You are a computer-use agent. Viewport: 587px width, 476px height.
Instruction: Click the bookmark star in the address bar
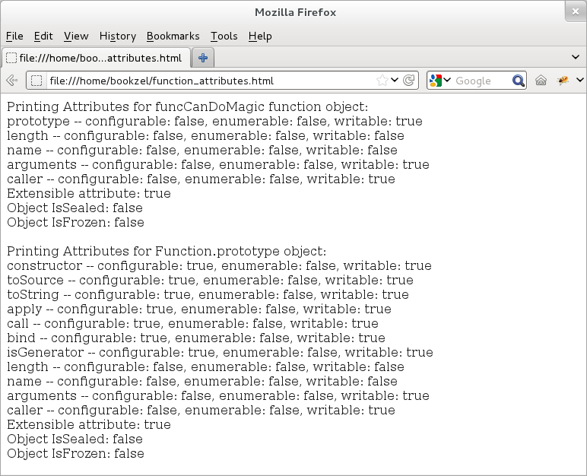tap(382, 81)
